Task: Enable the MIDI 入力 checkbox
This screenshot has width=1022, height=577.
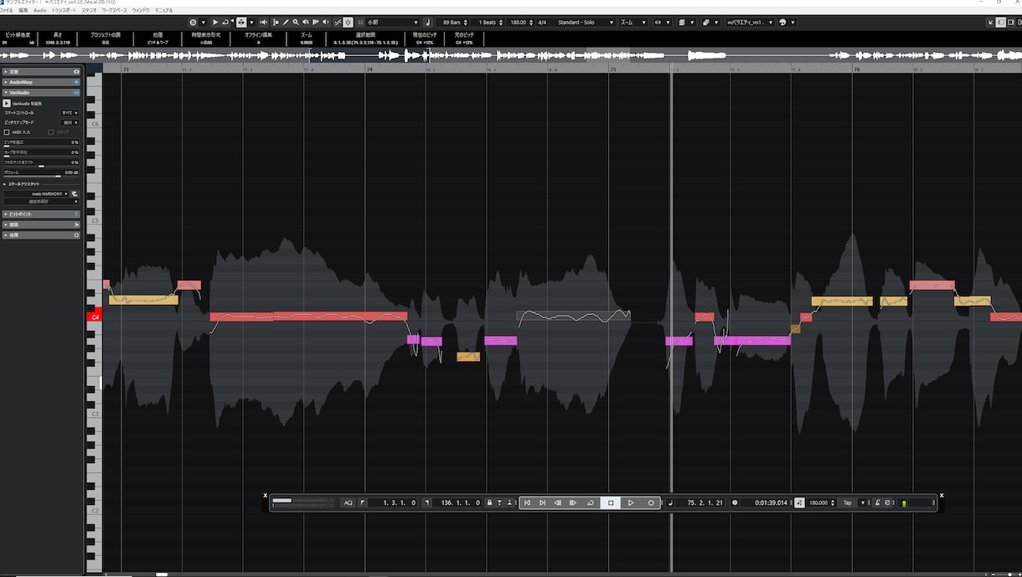Action: (x=7, y=132)
